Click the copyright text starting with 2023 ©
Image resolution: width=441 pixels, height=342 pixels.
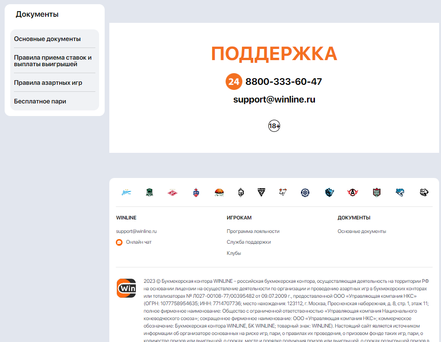coord(286,310)
